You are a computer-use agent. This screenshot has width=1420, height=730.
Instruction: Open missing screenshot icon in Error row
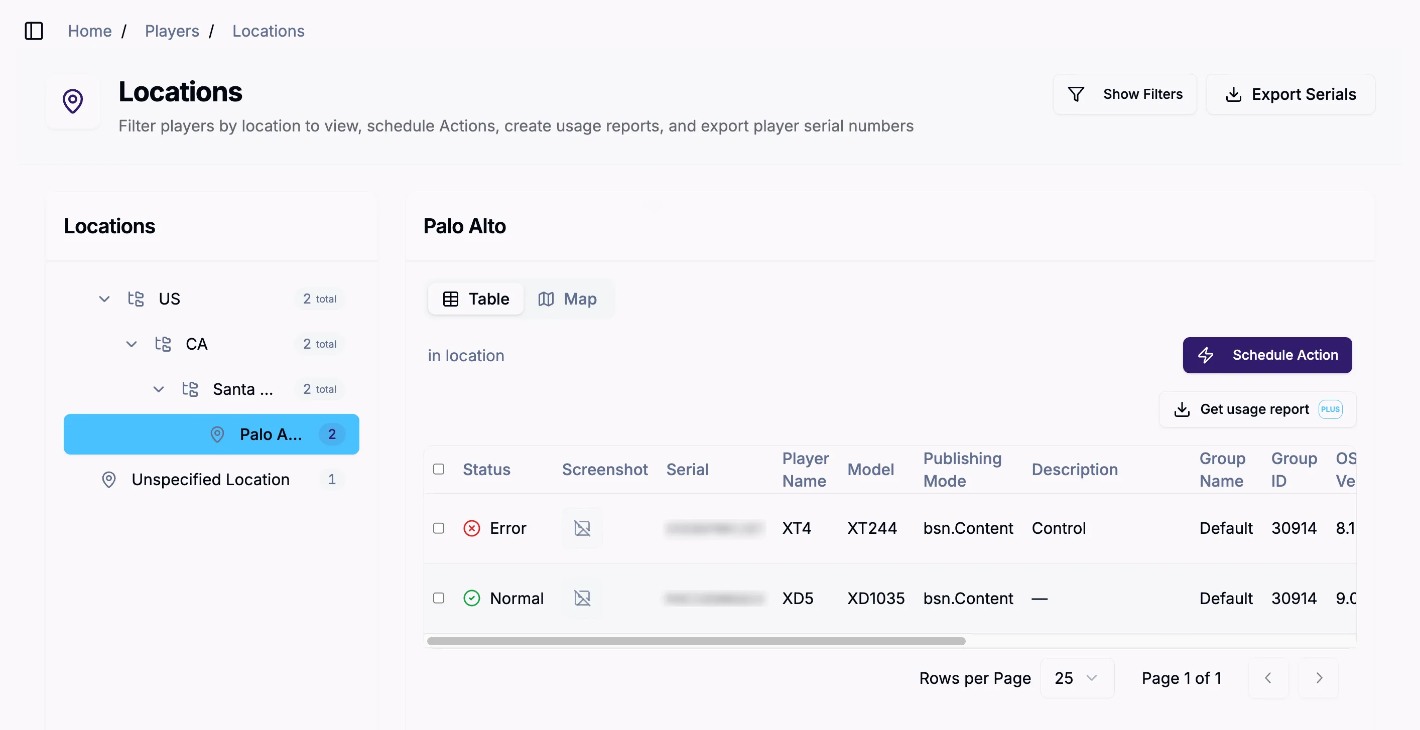click(582, 528)
